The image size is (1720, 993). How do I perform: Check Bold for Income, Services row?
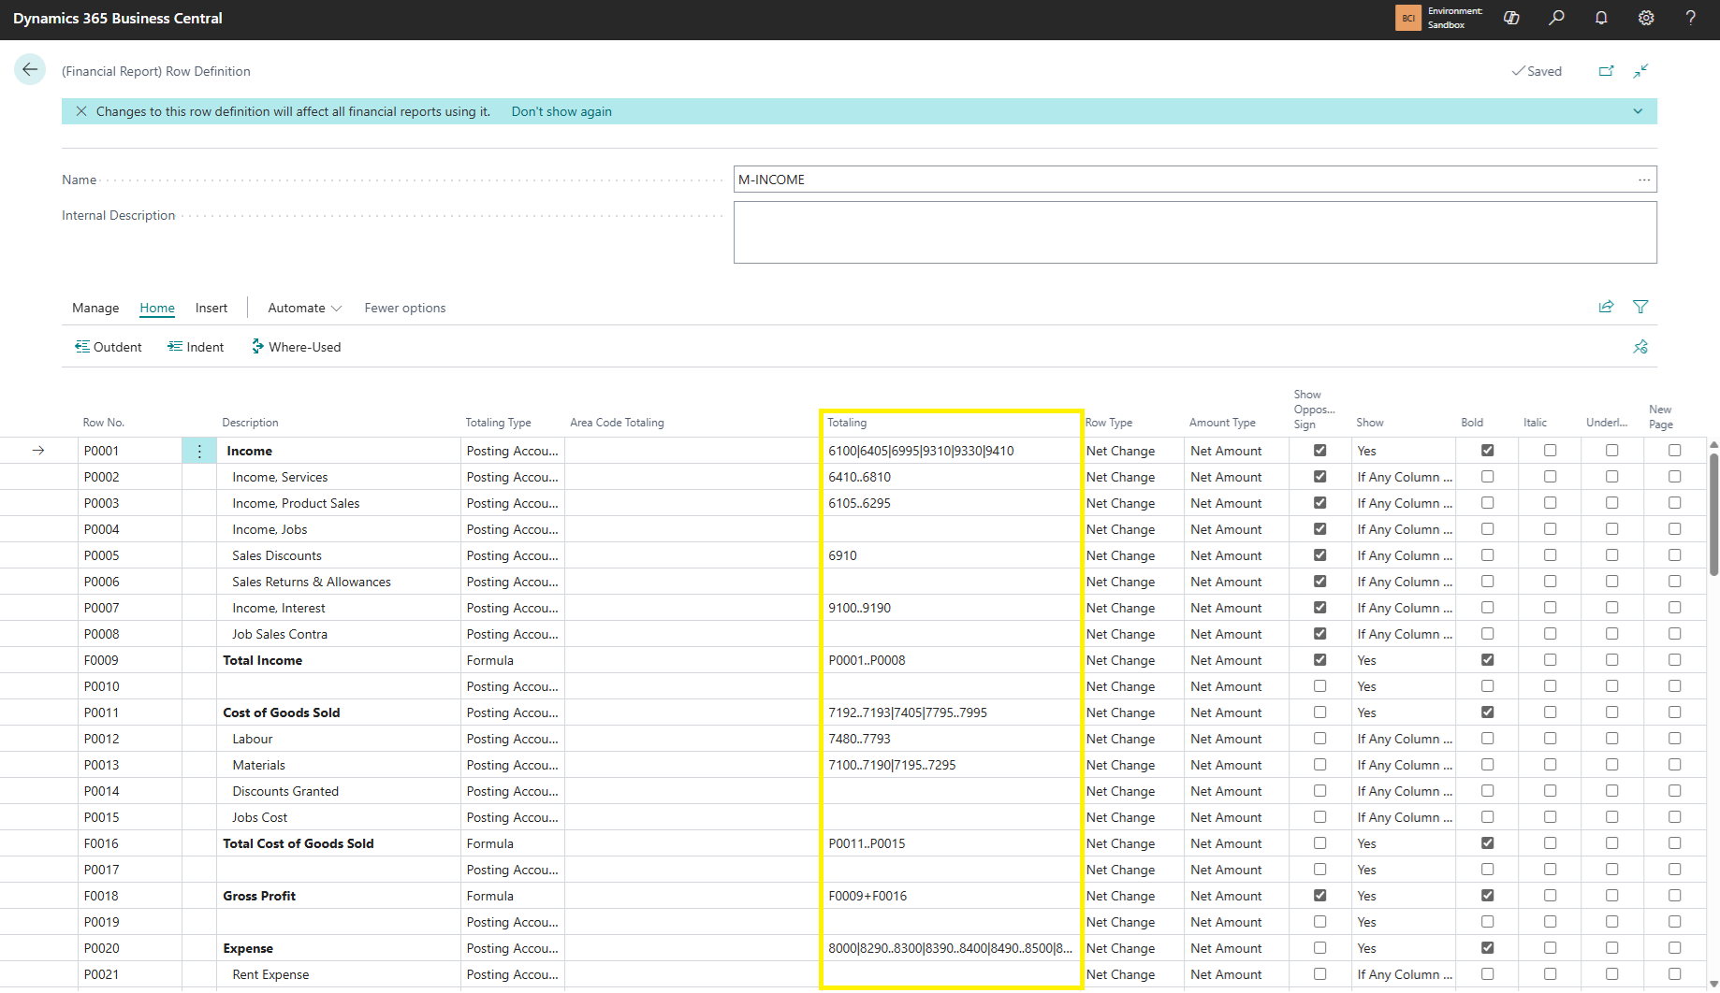(1487, 477)
